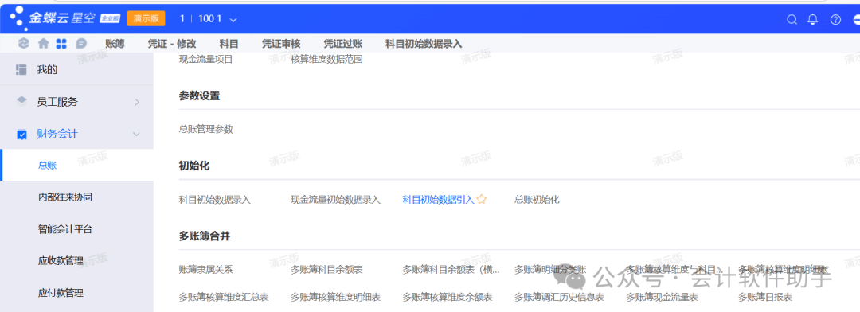This screenshot has height=312, width=860.
Task: Open 多账簿科目余额表（横... link
Action: [x=451, y=269]
